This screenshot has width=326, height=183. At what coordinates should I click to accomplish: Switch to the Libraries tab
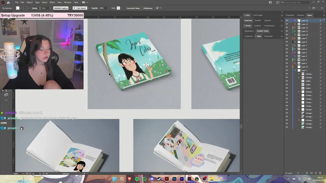click(301, 15)
